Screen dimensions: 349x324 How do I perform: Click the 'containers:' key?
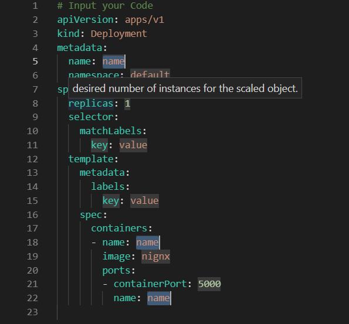121,228
